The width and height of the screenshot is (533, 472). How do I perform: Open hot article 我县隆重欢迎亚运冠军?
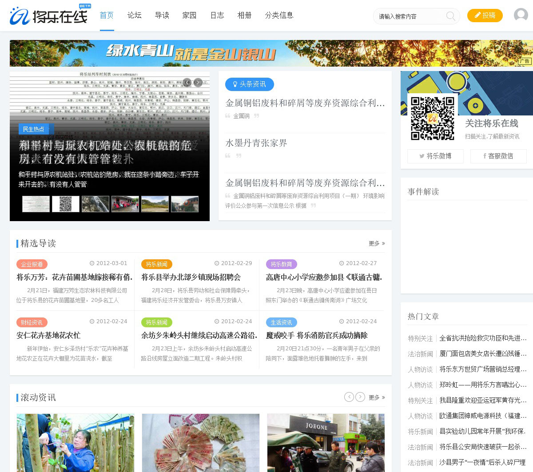coord(483,401)
